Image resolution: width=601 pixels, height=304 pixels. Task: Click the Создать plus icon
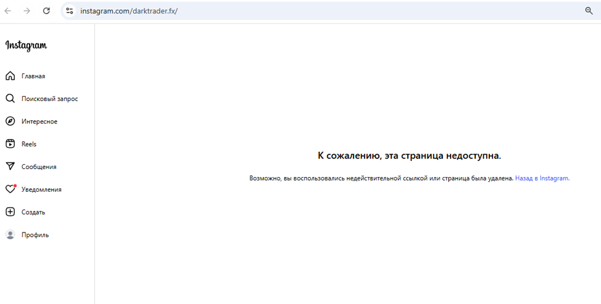pyautogui.click(x=10, y=212)
